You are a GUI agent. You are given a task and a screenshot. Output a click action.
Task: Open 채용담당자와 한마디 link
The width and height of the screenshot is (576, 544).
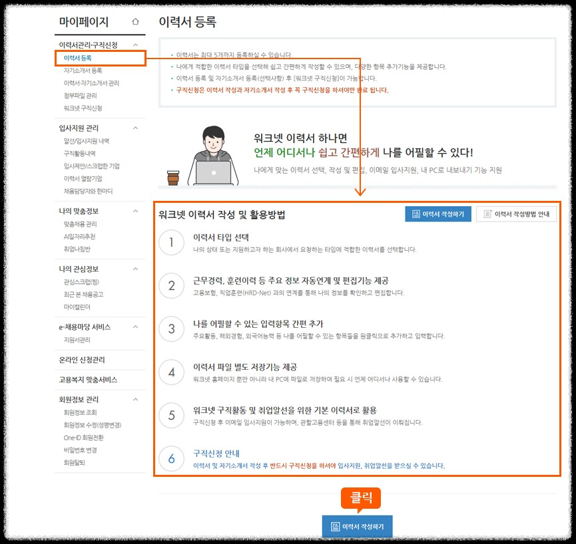pyautogui.click(x=88, y=191)
